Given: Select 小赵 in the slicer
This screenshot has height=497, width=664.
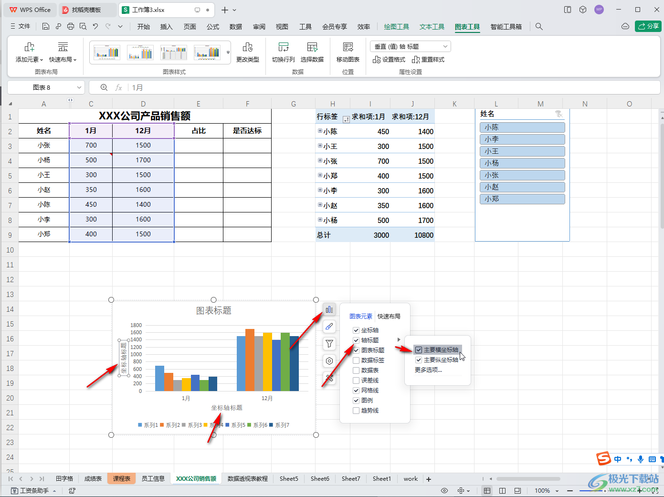Looking at the screenshot, I should pos(522,187).
